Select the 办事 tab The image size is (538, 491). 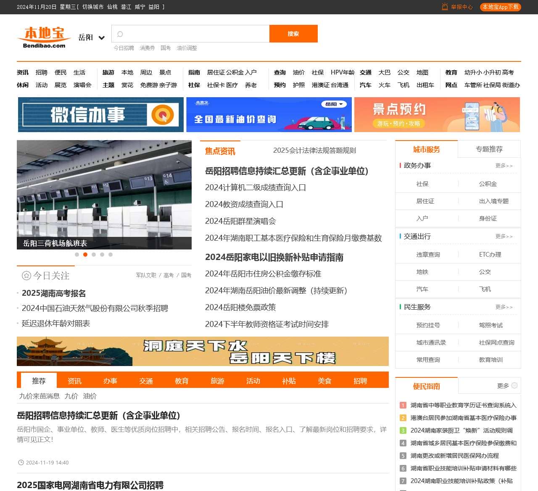coord(110,381)
